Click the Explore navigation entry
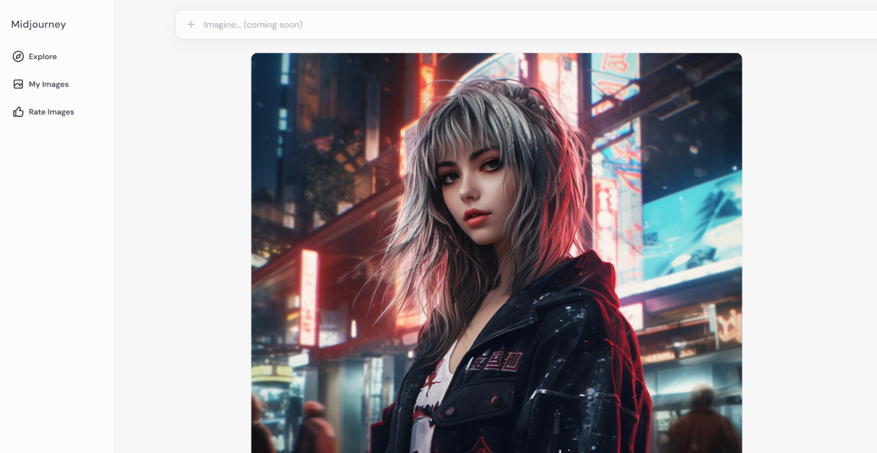877x453 pixels. 43,56
